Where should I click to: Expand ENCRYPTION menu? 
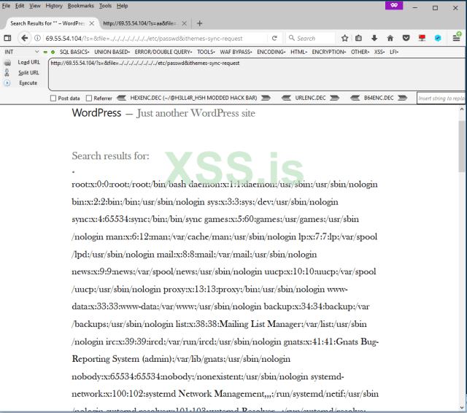[x=329, y=52]
